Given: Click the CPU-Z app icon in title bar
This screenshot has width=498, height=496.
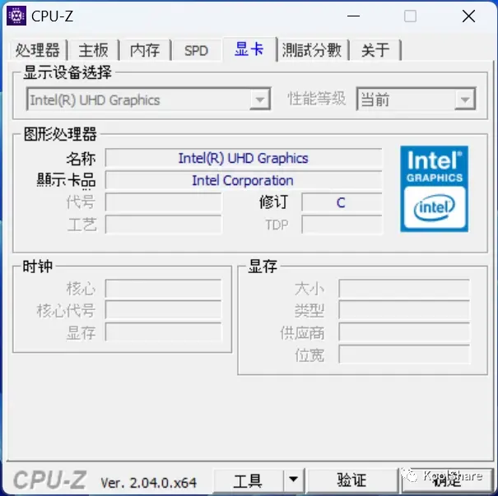Looking at the screenshot, I should click(x=16, y=16).
